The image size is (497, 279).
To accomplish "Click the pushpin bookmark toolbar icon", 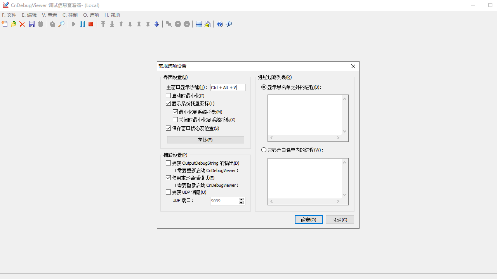I will (169, 24).
